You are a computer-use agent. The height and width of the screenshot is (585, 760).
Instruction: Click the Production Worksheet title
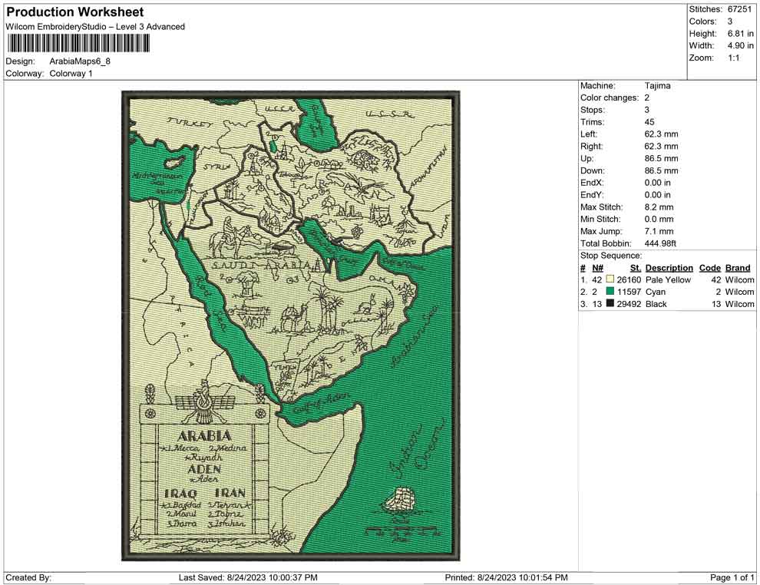[74, 12]
